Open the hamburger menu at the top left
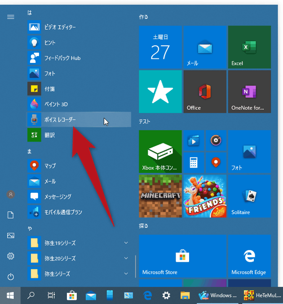The width and height of the screenshot is (283, 304). tap(11, 17)
